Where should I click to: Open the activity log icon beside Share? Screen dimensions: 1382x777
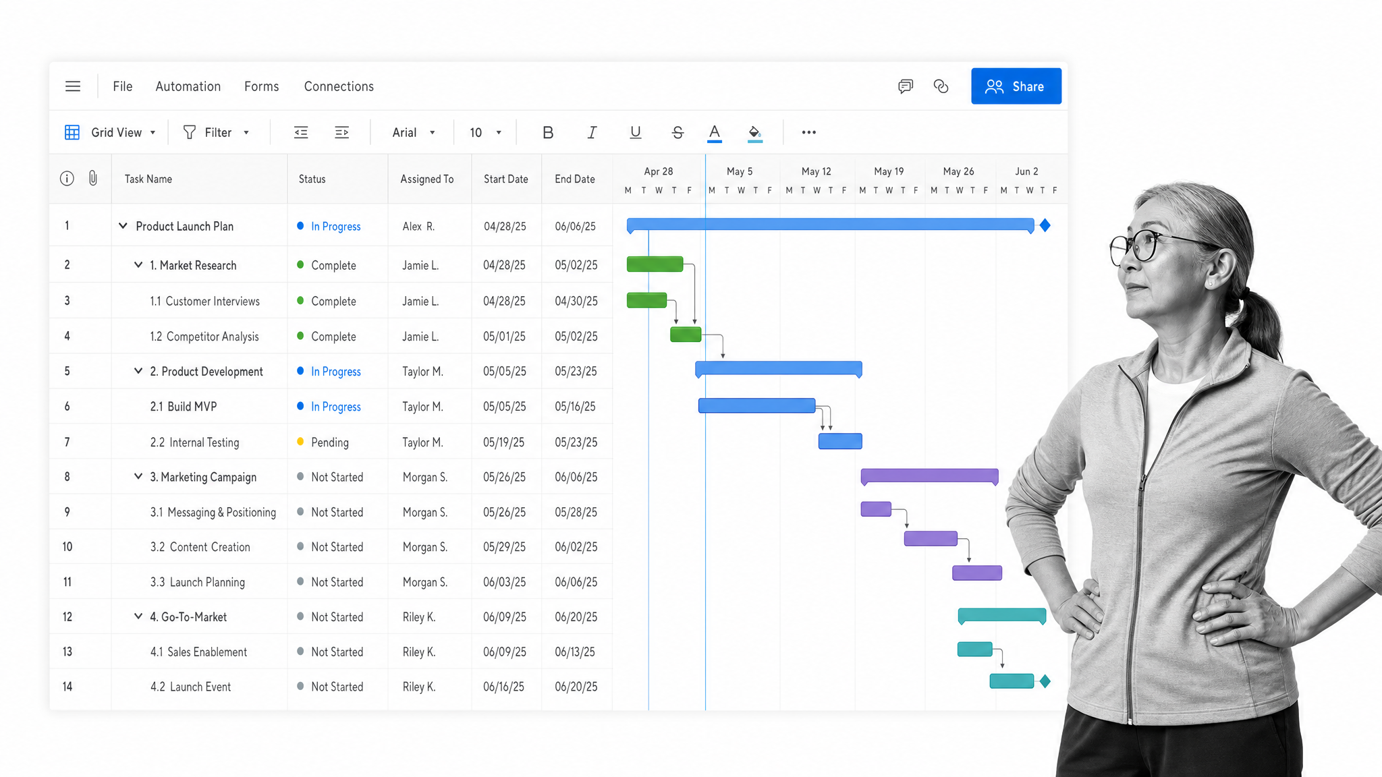coord(941,86)
